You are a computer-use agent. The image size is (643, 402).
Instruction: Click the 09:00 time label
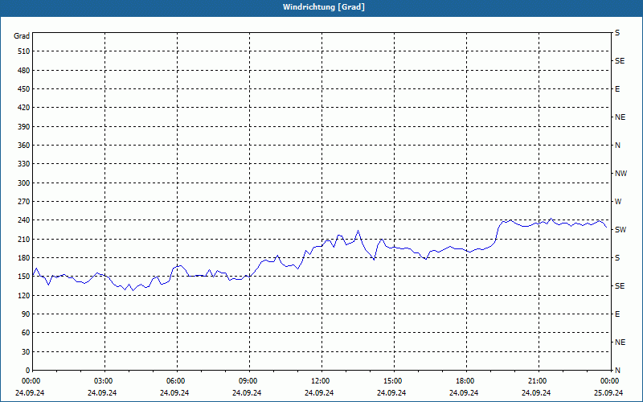[248, 381]
